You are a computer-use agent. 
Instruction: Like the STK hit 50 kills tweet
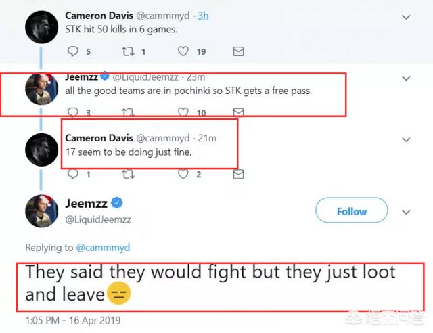[x=183, y=51]
